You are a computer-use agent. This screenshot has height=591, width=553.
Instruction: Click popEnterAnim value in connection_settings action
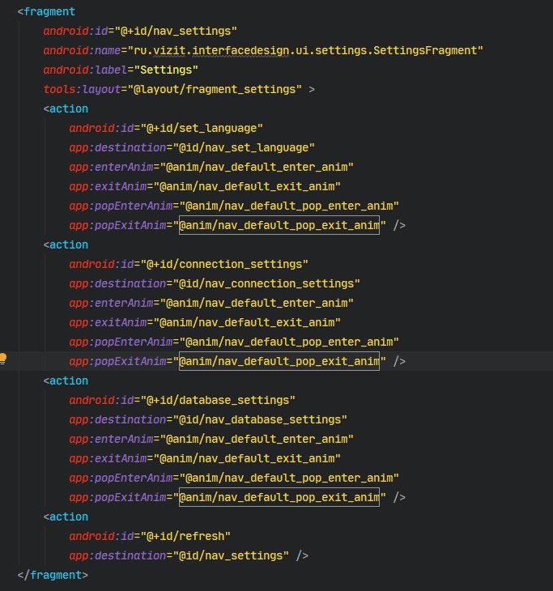pos(289,342)
